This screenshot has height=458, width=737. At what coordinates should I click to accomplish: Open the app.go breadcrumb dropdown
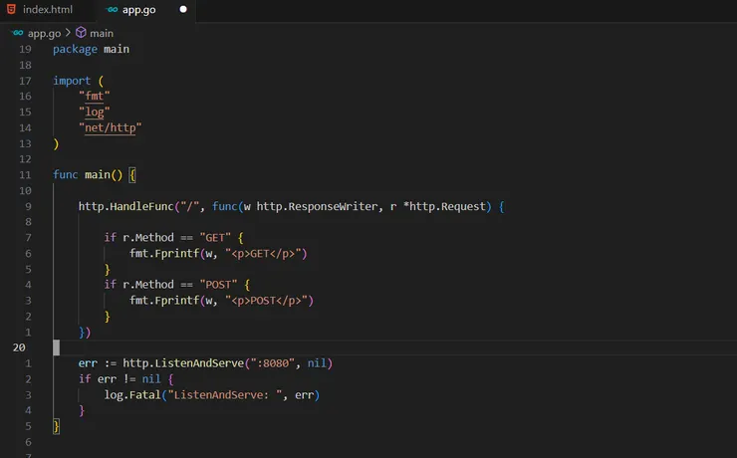click(x=44, y=33)
